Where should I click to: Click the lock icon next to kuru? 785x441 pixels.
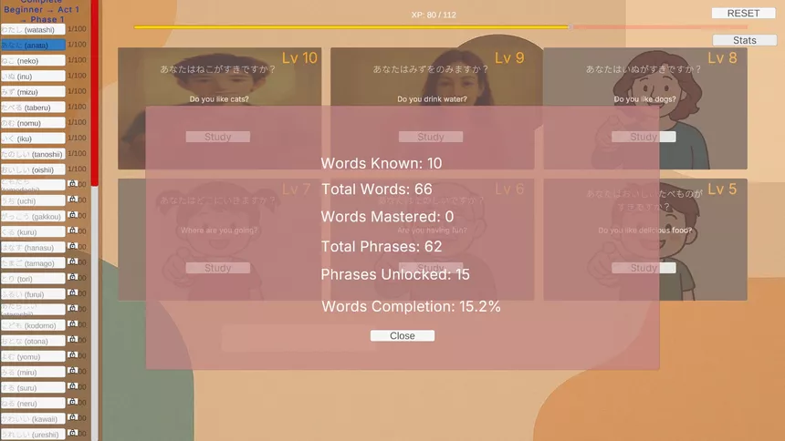(73, 230)
